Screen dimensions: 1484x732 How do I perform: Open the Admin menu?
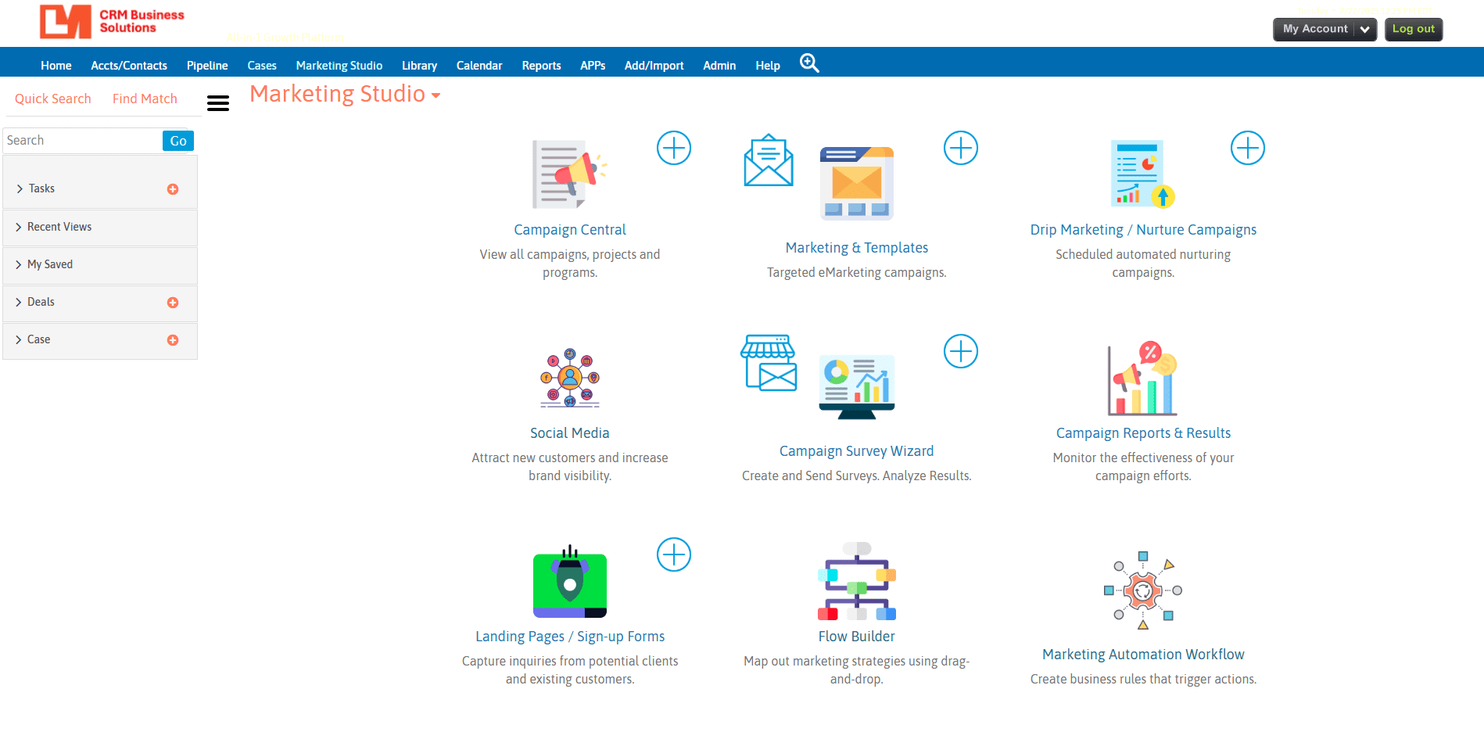click(x=719, y=65)
